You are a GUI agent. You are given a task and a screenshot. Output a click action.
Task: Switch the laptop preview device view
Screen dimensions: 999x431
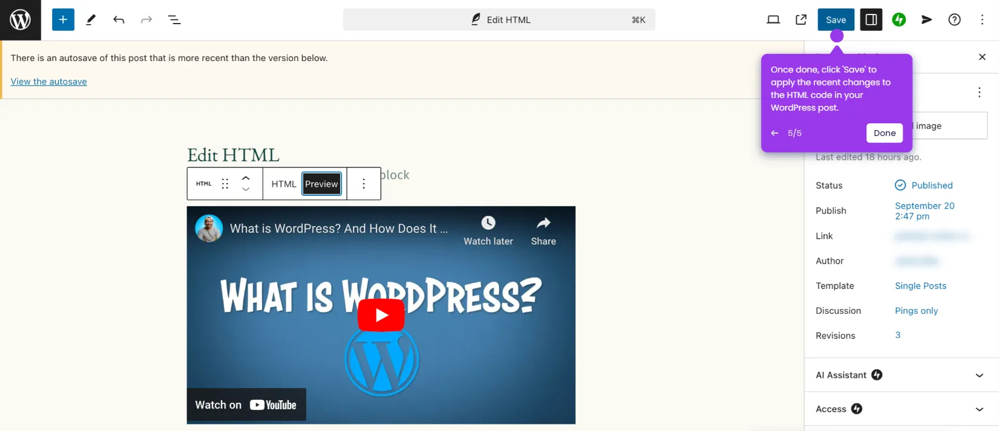click(773, 20)
